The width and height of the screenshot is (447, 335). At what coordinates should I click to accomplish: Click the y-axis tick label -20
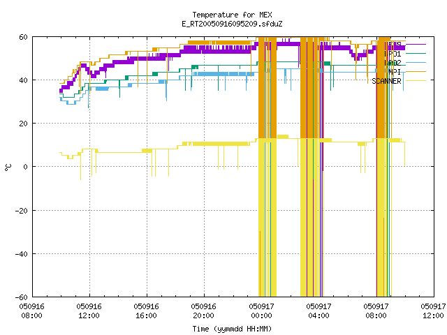point(22,211)
